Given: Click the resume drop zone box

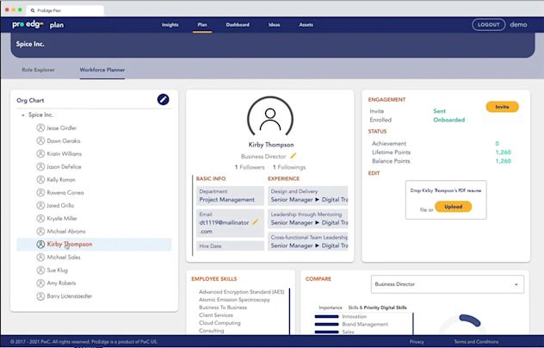Looking at the screenshot, I should click(446, 200).
